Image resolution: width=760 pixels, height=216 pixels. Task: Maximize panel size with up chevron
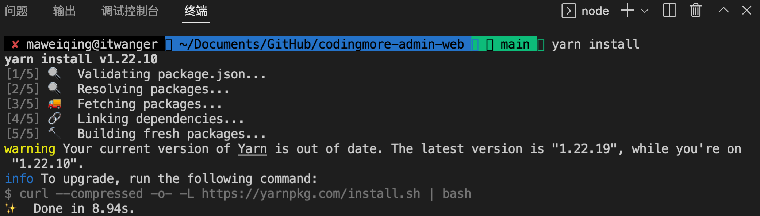point(723,10)
